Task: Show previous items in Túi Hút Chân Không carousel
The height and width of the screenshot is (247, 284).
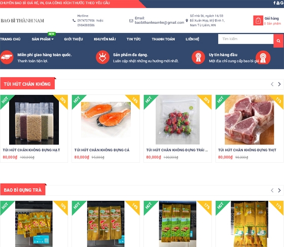Action: pos(272,84)
